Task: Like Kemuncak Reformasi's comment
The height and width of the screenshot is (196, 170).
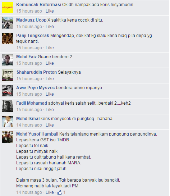Action: (x=50, y=11)
